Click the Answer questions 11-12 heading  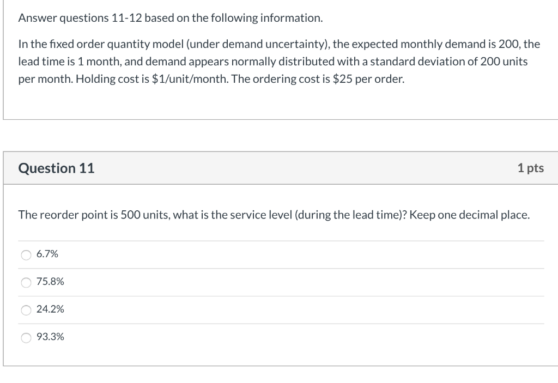[171, 17]
